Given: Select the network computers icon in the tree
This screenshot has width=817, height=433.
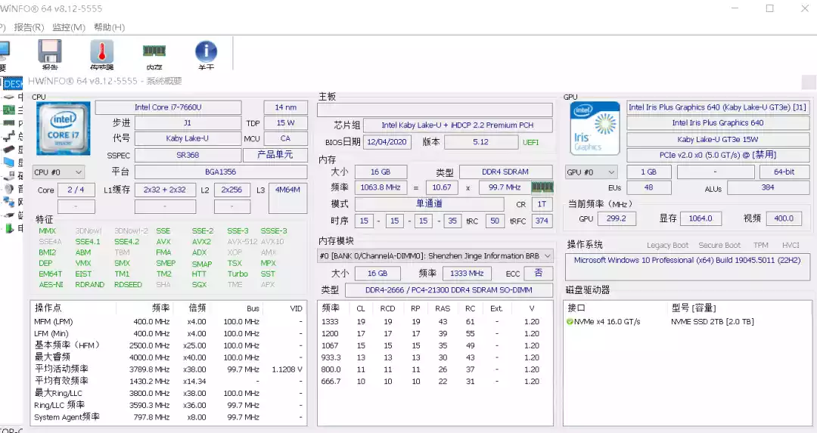Looking at the screenshot, I should pyautogui.click(x=9, y=202).
